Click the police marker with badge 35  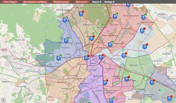click(127, 79)
